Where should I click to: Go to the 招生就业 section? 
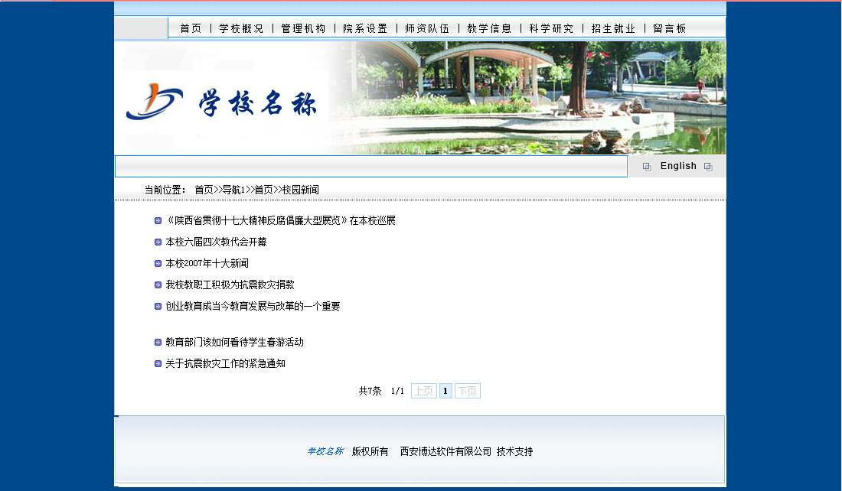[613, 28]
